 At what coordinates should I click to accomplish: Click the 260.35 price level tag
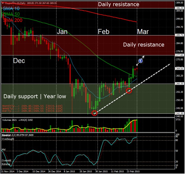(179, 84)
